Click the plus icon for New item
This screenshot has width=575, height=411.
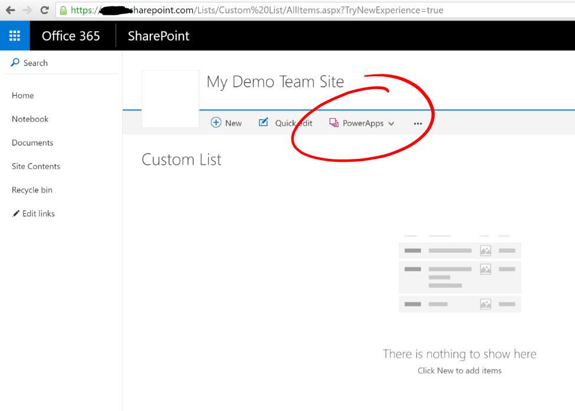point(216,122)
